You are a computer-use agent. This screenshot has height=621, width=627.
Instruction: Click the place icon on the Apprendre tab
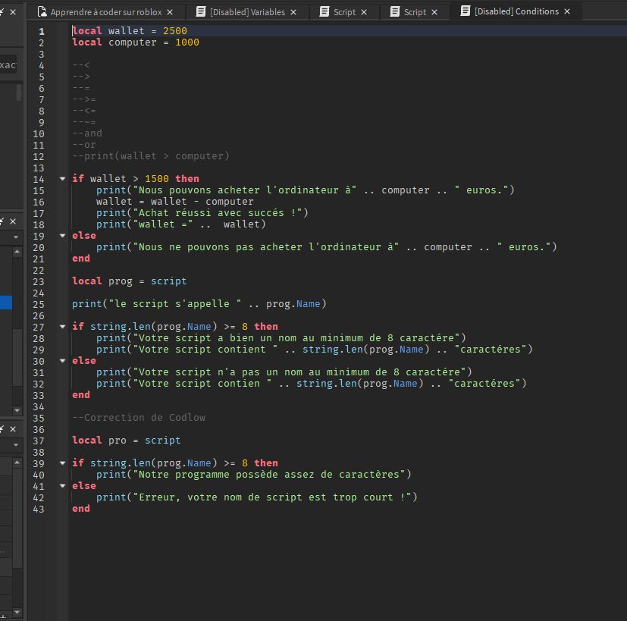42,12
